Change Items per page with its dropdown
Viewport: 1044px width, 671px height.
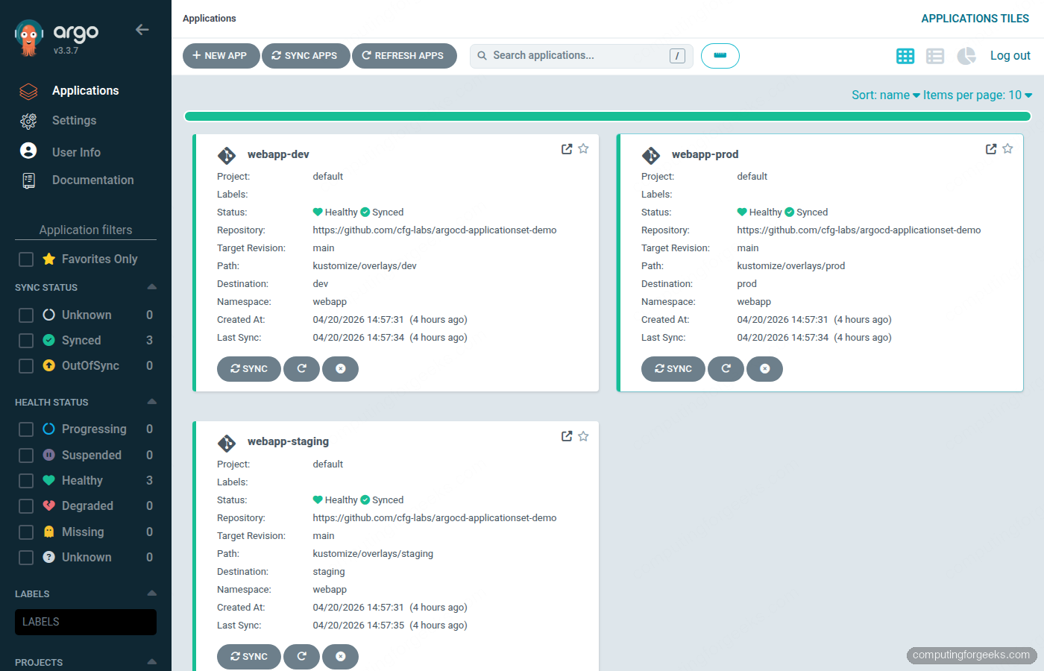977,95
